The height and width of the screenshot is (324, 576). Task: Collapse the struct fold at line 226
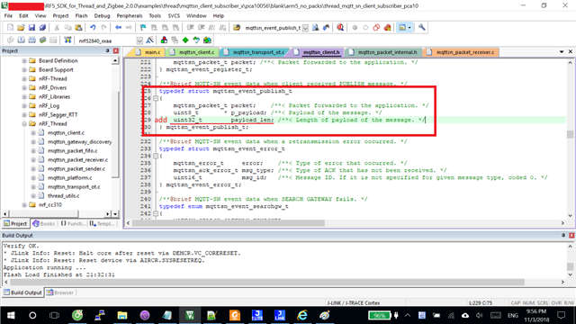(x=156, y=98)
